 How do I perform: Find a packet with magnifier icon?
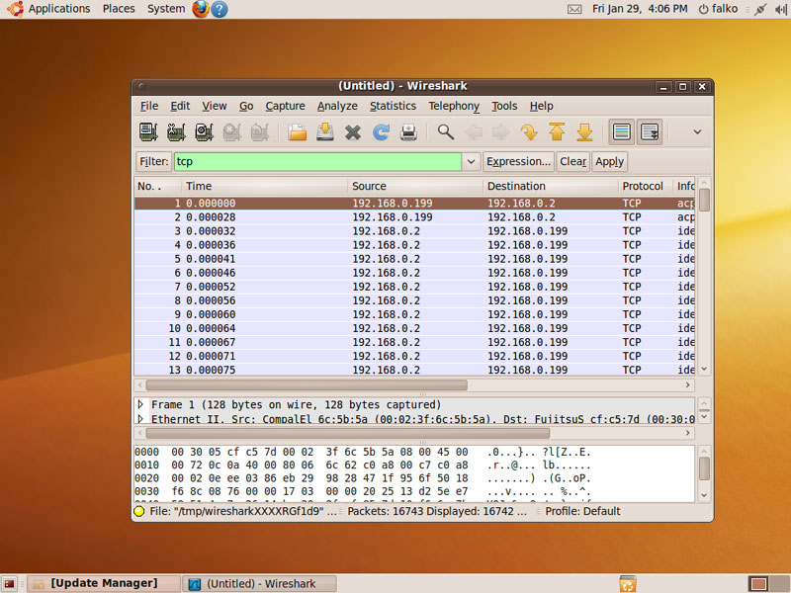pyautogui.click(x=446, y=131)
